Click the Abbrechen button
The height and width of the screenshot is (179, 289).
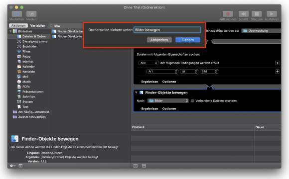(159, 40)
